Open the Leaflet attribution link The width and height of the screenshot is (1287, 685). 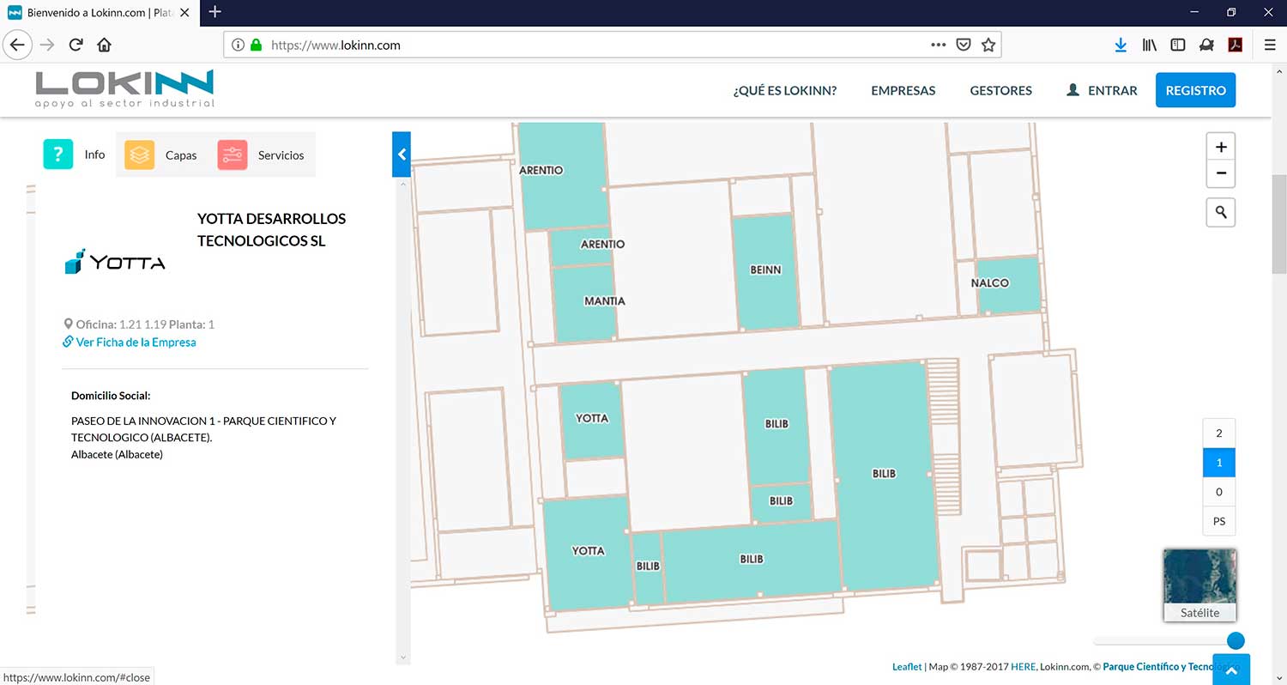tap(907, 667)
